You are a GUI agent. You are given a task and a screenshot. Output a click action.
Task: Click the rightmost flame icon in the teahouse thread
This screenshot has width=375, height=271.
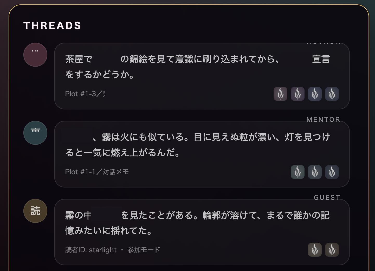click(x=332, y=94)
